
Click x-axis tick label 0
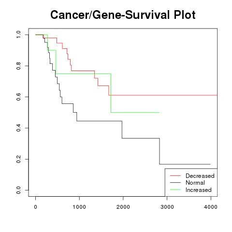click(35, 207)
